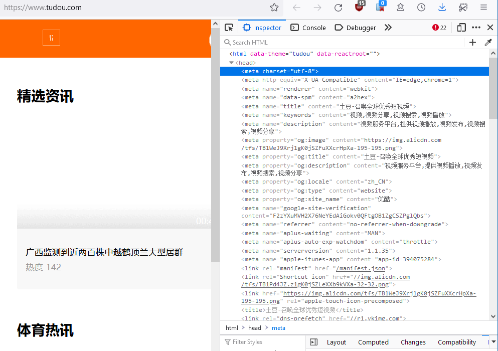Create a new node with plus icon
498x351 pixels.
click(x=472, y=42)
